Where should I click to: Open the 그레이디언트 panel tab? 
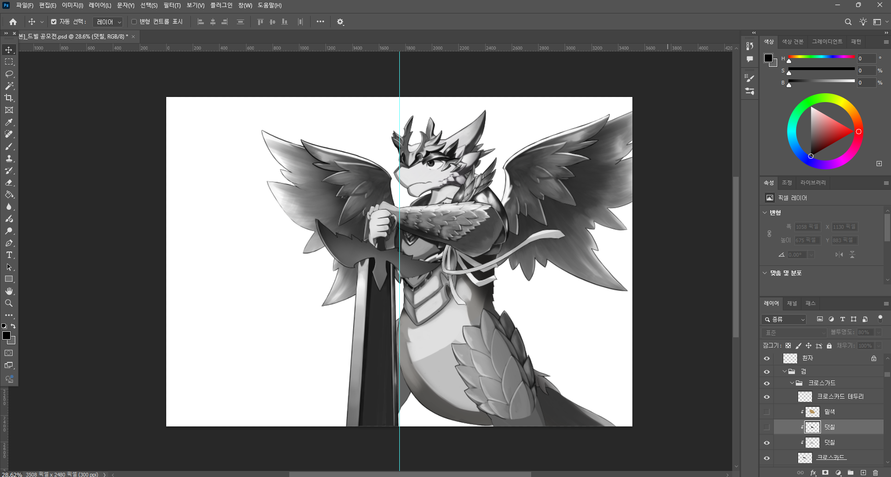827,42
